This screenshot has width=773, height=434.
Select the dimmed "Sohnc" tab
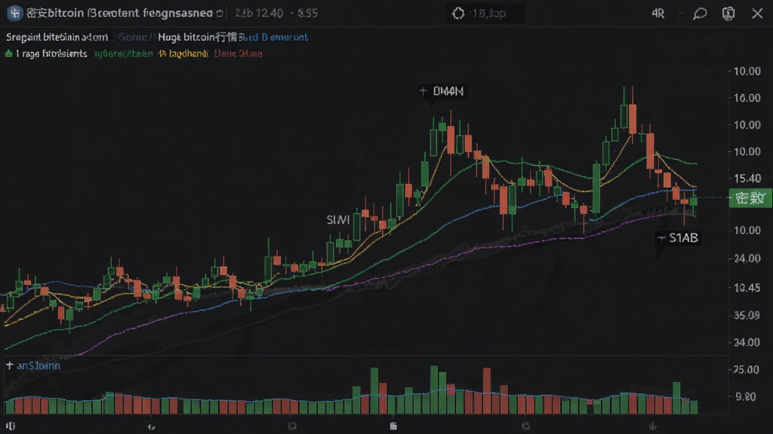(x=133, y=37)
